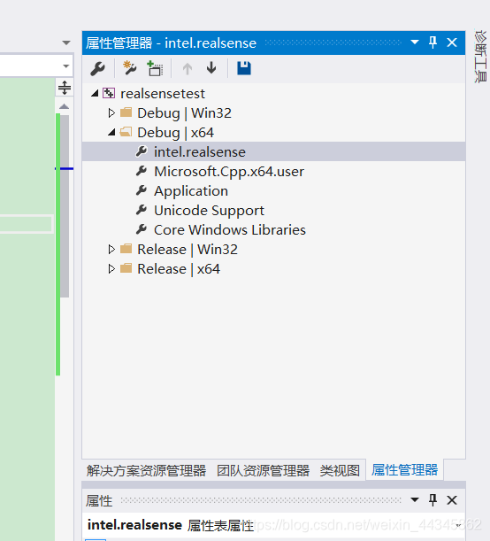Open properties with the wrench toolbar icon

pyautogui.click(x=97, y=68)
